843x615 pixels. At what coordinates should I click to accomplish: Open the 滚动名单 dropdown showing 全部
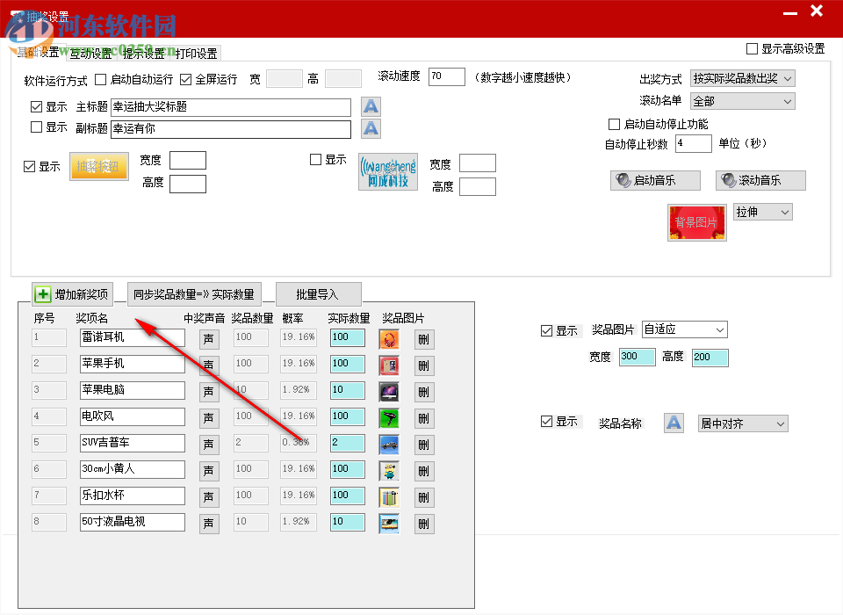click(742, 100)
